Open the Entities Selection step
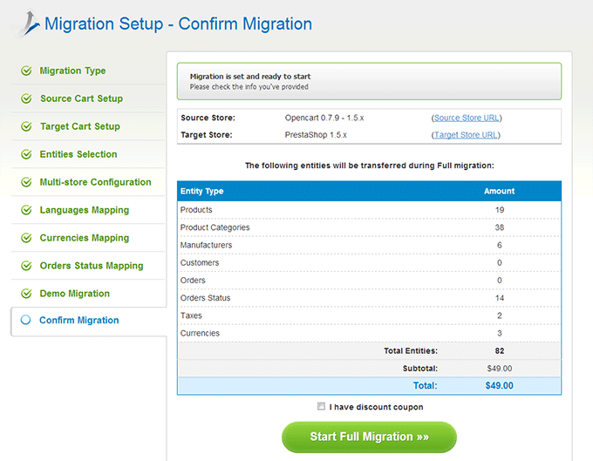593x461 pixels. (78, 154)
